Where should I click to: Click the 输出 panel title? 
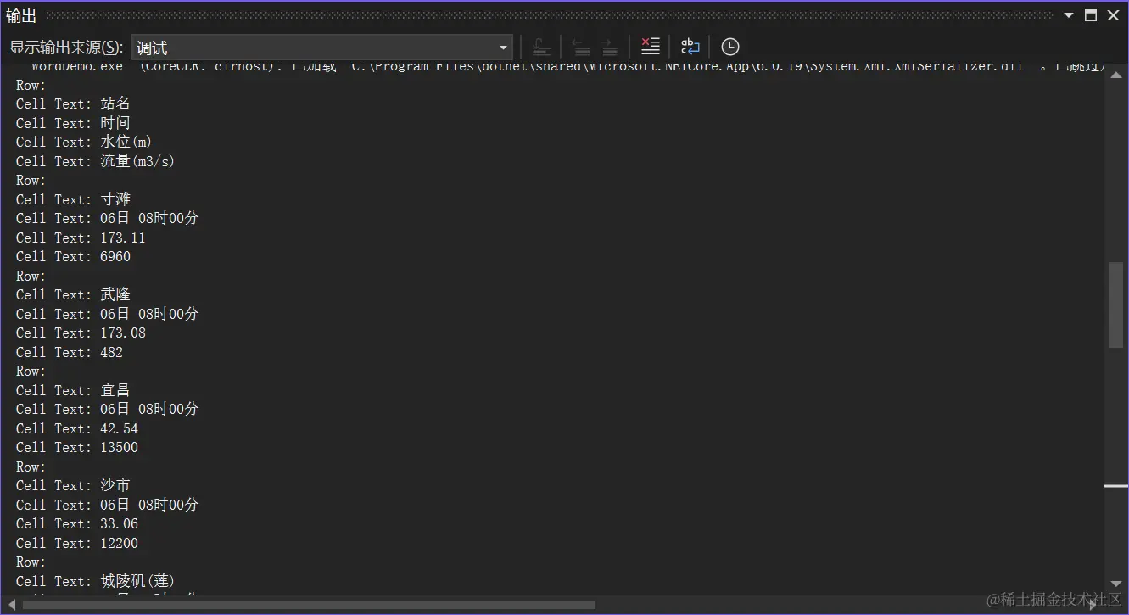[x=20, y=15]
